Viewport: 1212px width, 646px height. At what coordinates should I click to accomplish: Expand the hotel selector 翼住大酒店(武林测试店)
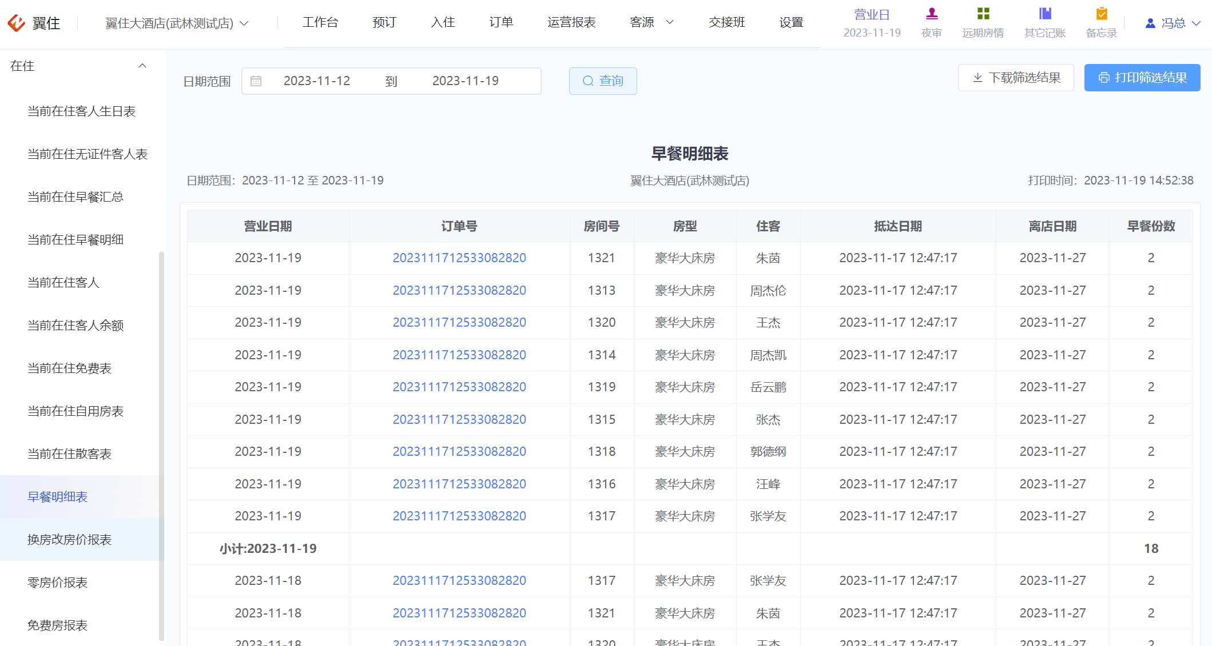tap(177, 23)
